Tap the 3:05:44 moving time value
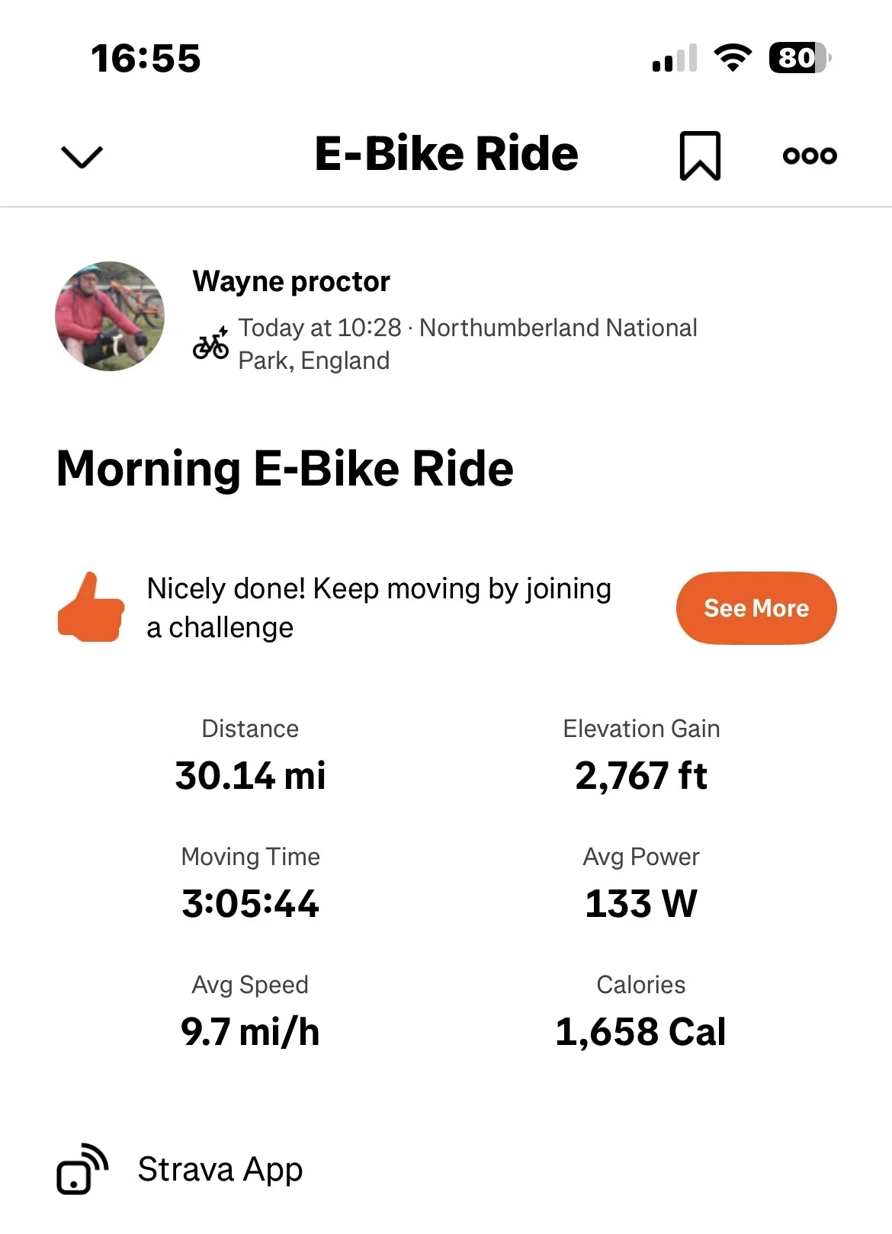The height and width of the screenshot is (1234, 892). pyautogui.click(x=250, y=904)
